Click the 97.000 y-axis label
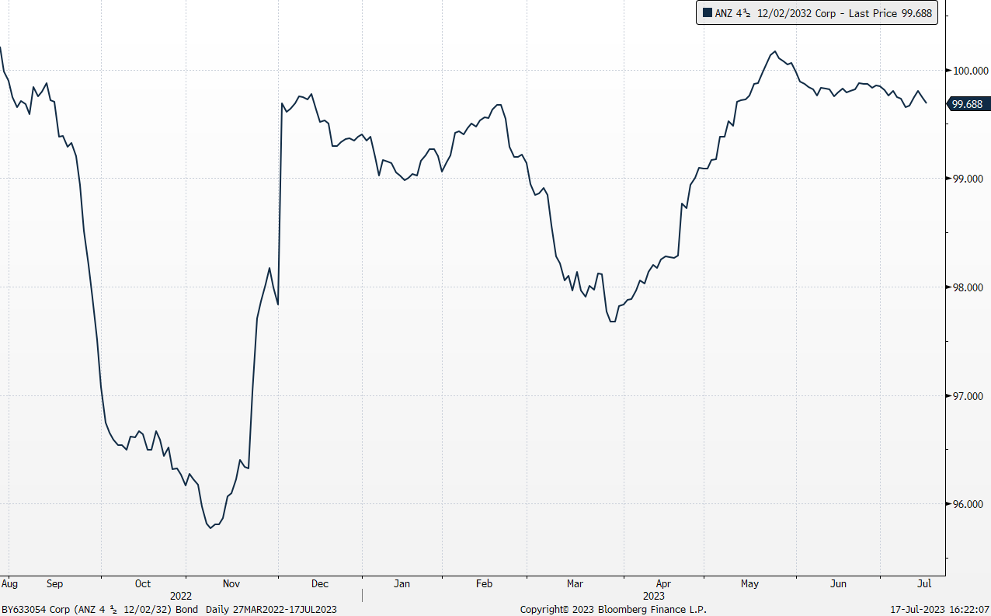This screenshot has width=991, height=616. click(x=968, y=397)
